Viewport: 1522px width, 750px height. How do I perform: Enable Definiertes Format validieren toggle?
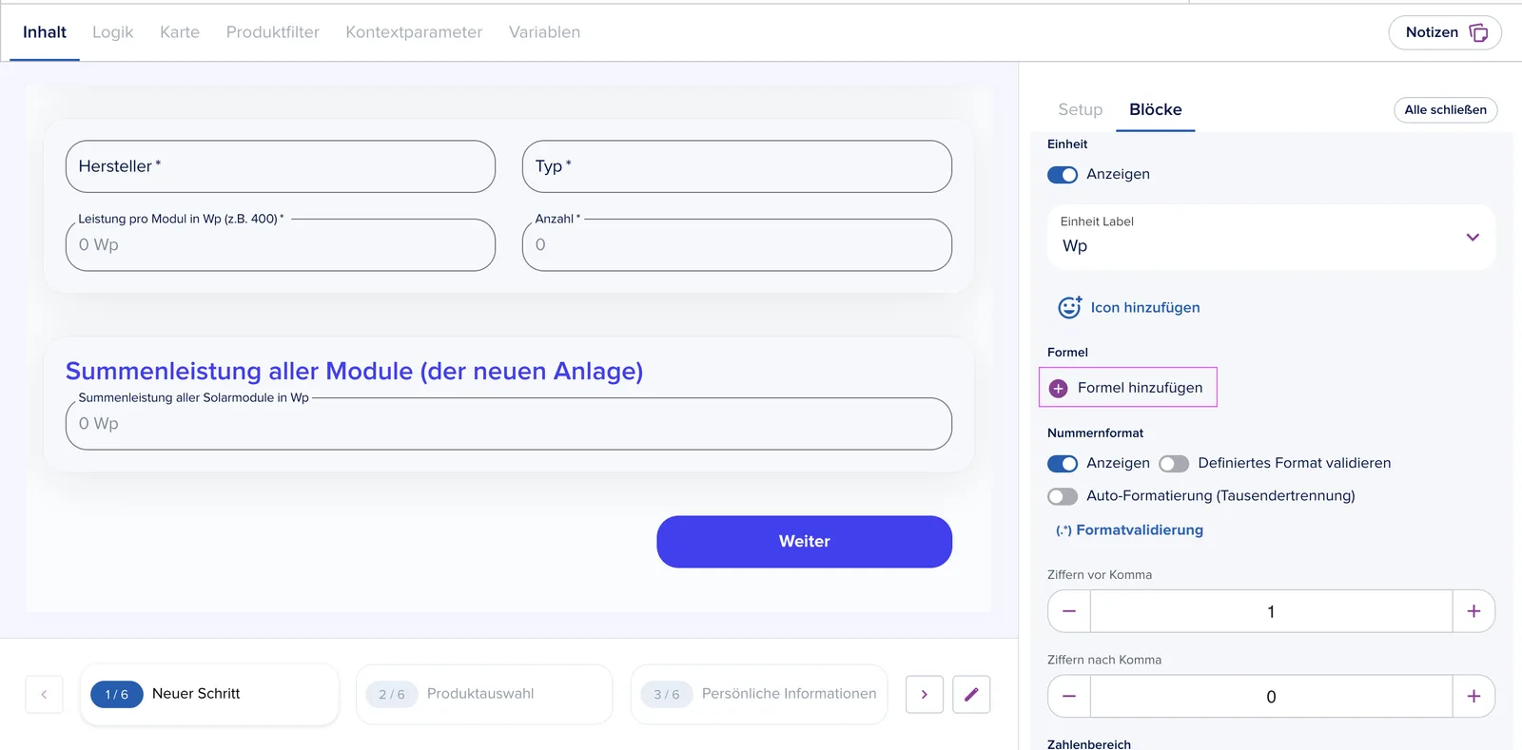coord(1174,464)
